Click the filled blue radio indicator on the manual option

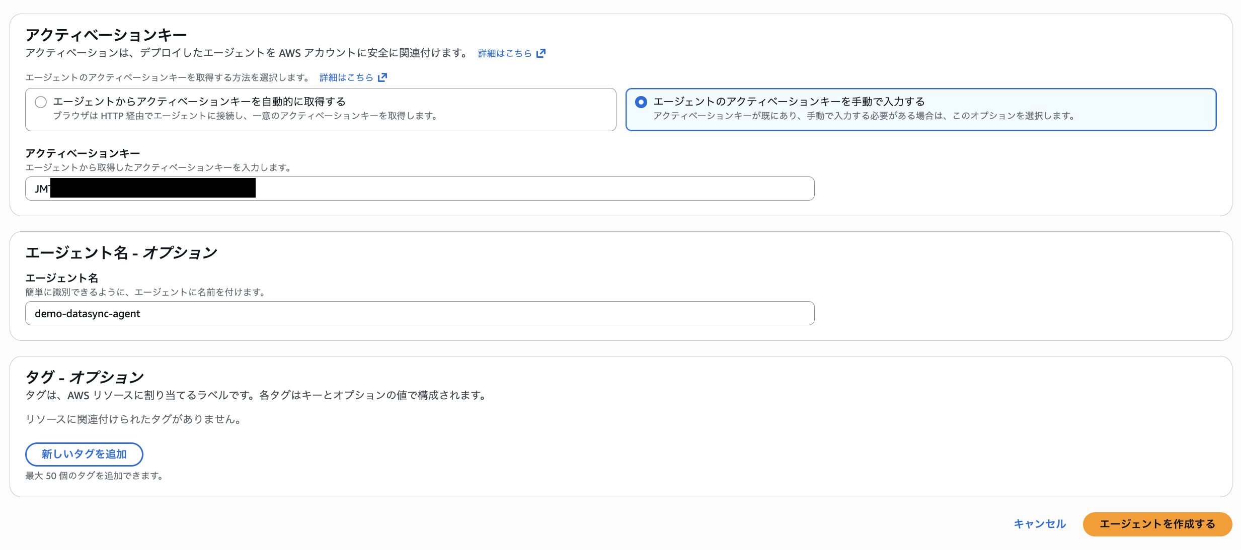[641, 101]
